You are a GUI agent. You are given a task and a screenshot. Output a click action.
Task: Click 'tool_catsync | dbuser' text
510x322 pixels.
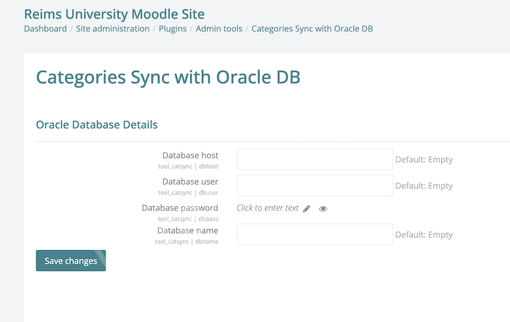tap(188, 192)
